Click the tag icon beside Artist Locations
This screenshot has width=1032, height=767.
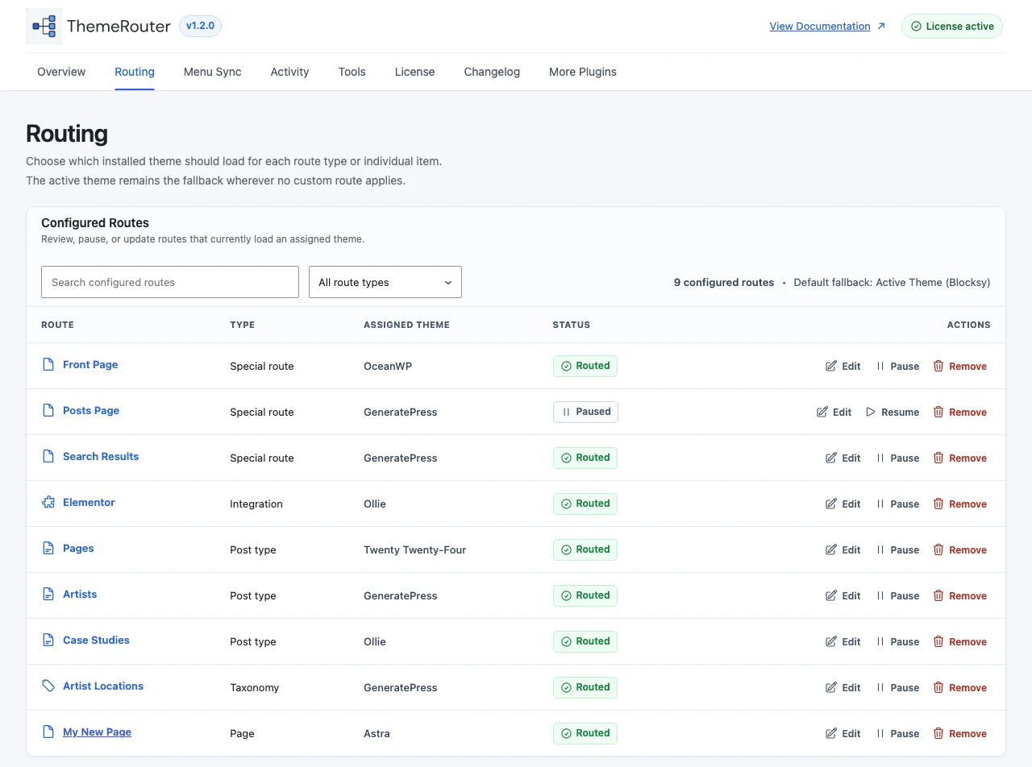pos(48,686)
